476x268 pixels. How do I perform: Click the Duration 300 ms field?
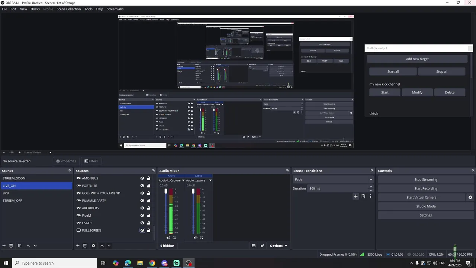[340, 188]
